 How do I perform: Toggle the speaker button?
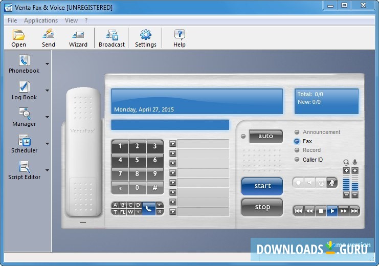click(309, 183)
